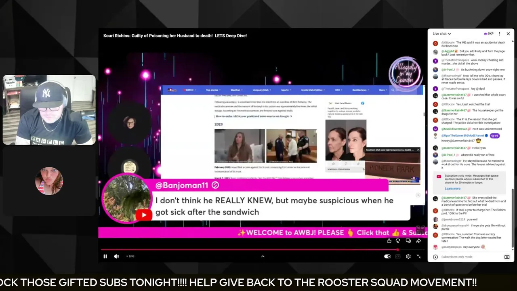Expand the More dropdown on news navbar
This screenshot has width=517, height=291.
coord(382,90)
